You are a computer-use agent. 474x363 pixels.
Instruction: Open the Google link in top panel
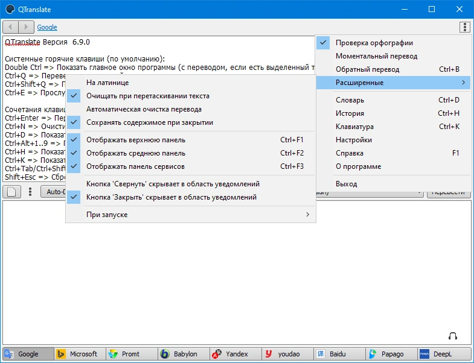47,27
